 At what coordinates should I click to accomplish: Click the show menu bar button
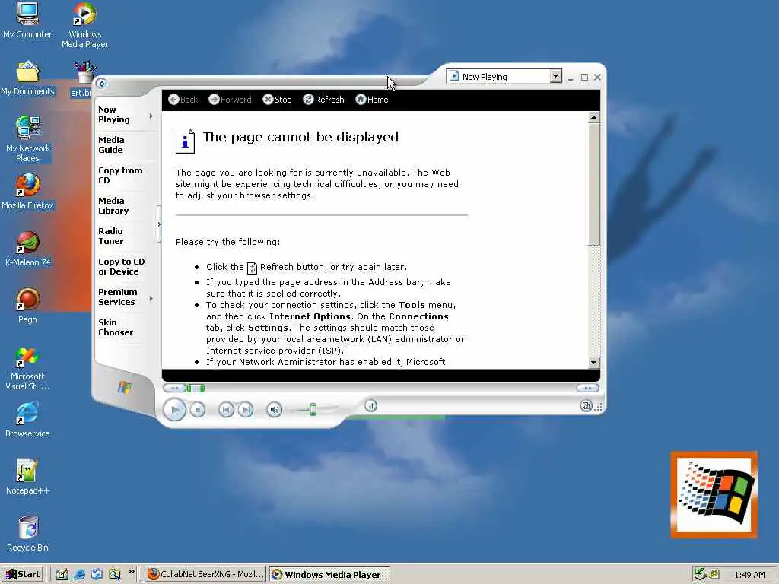(x=101, y=84)
